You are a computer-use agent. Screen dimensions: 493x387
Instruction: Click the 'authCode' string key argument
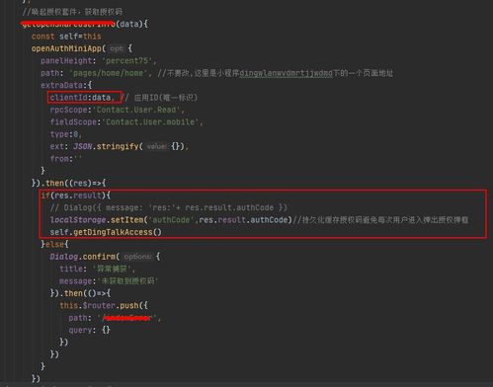coord(171,220)
